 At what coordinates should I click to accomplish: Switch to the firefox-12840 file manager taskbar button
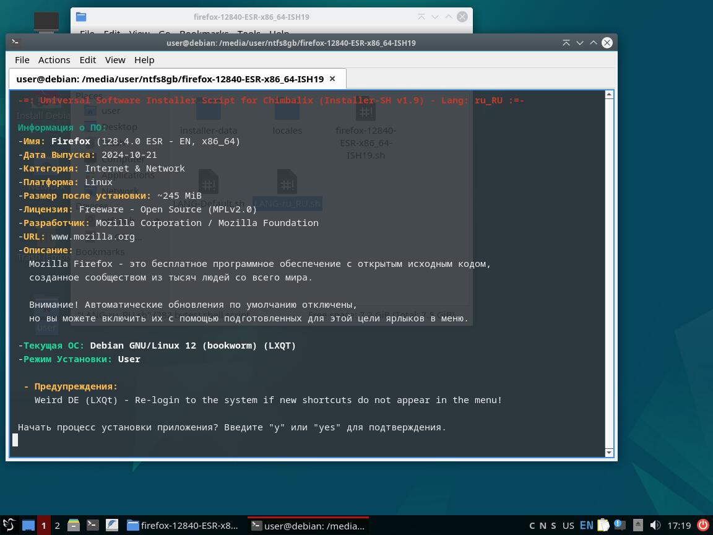click(x=183, y=525)
